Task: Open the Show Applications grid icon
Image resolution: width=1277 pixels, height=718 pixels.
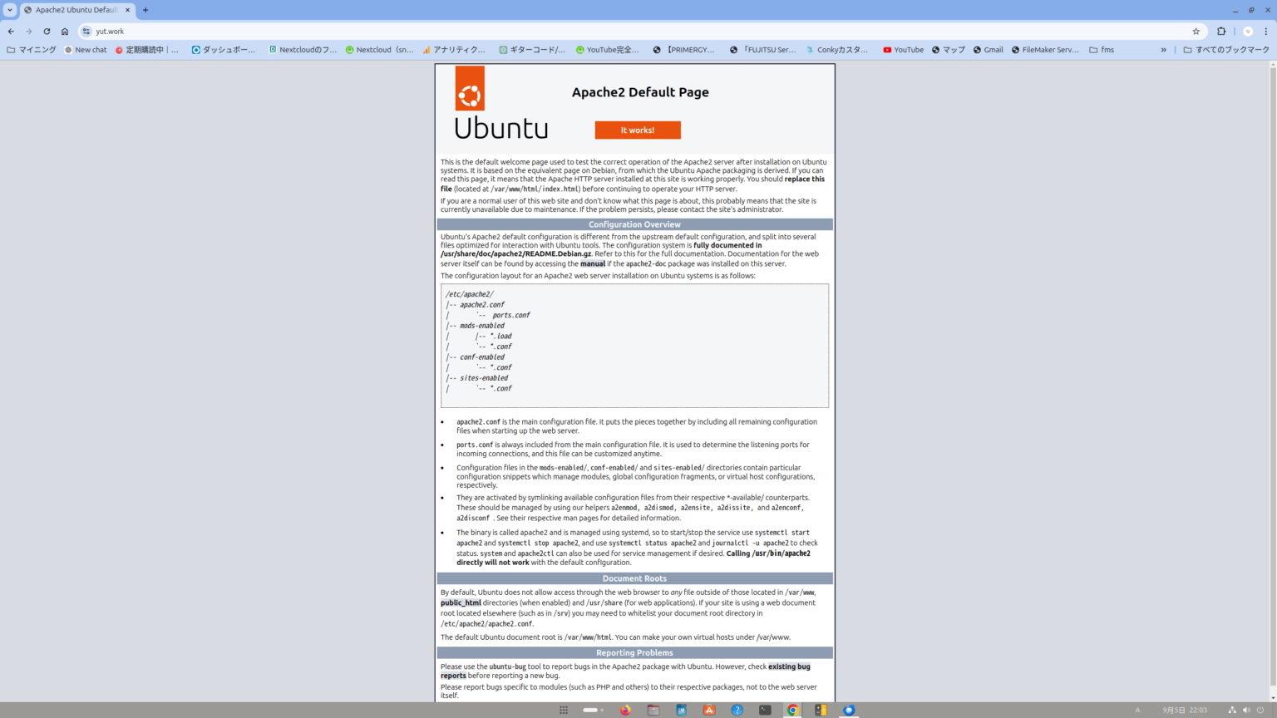Action: [564, 710]
